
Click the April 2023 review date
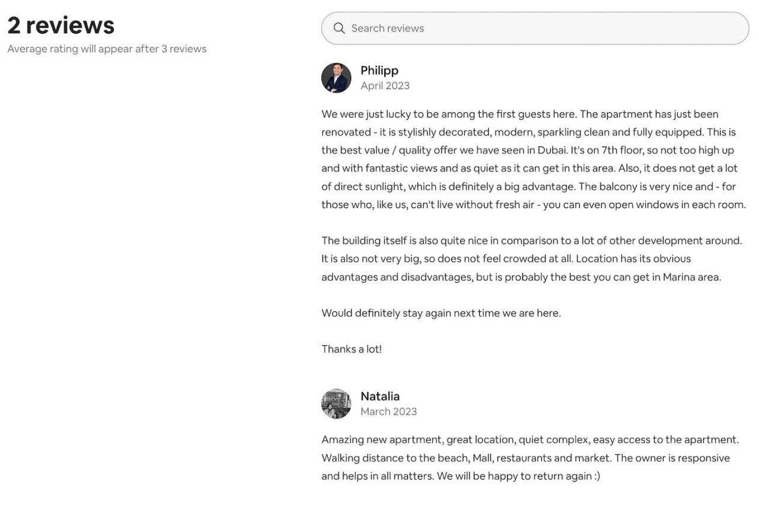coord(385,85)
